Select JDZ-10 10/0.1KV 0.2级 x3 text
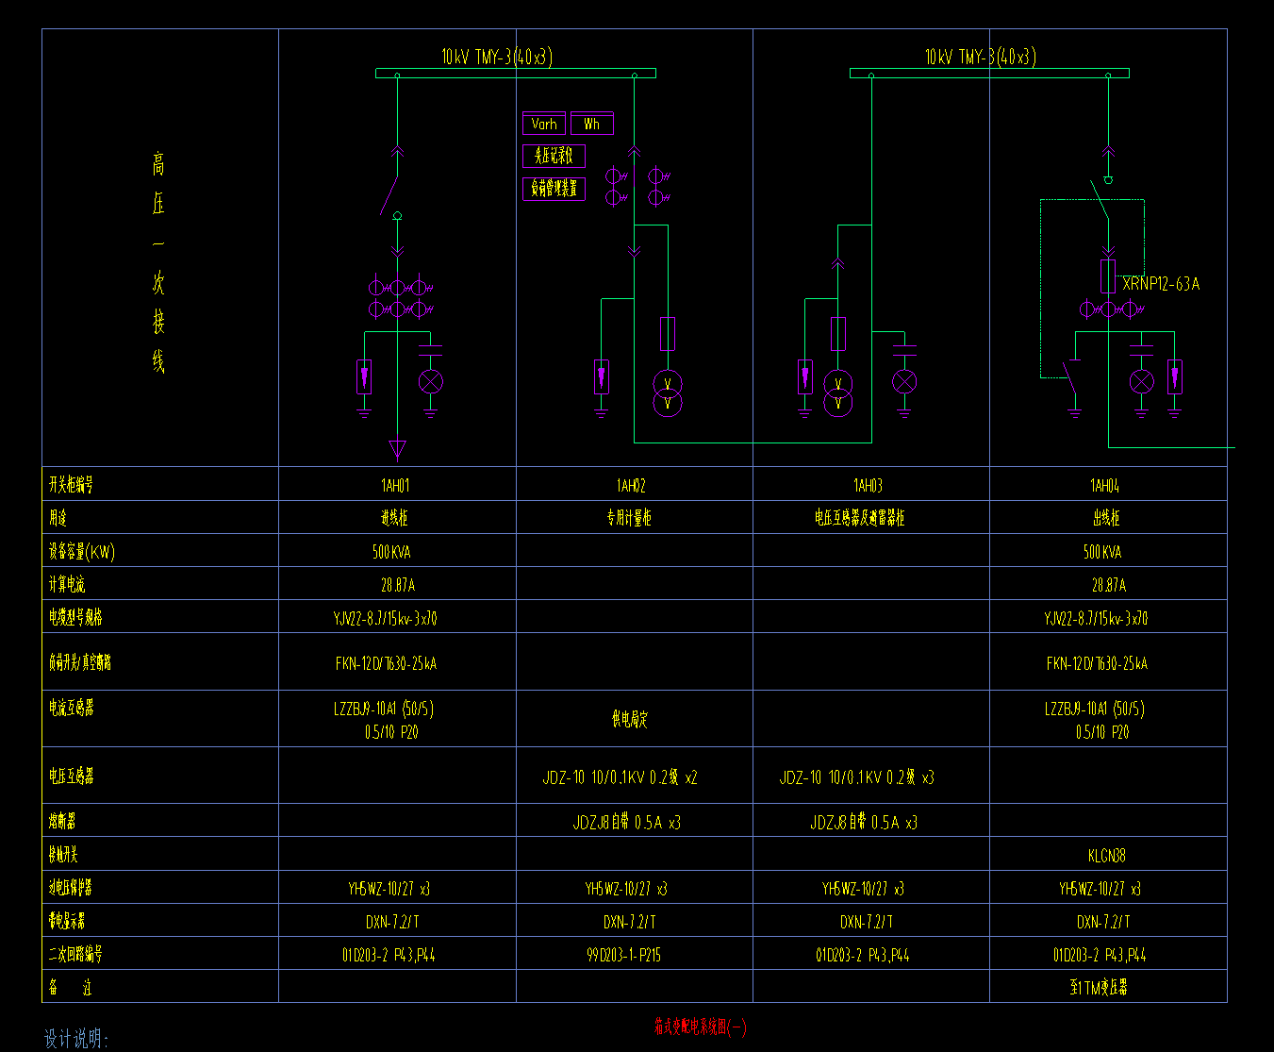 pyautogui.click(x=857, y=778)
